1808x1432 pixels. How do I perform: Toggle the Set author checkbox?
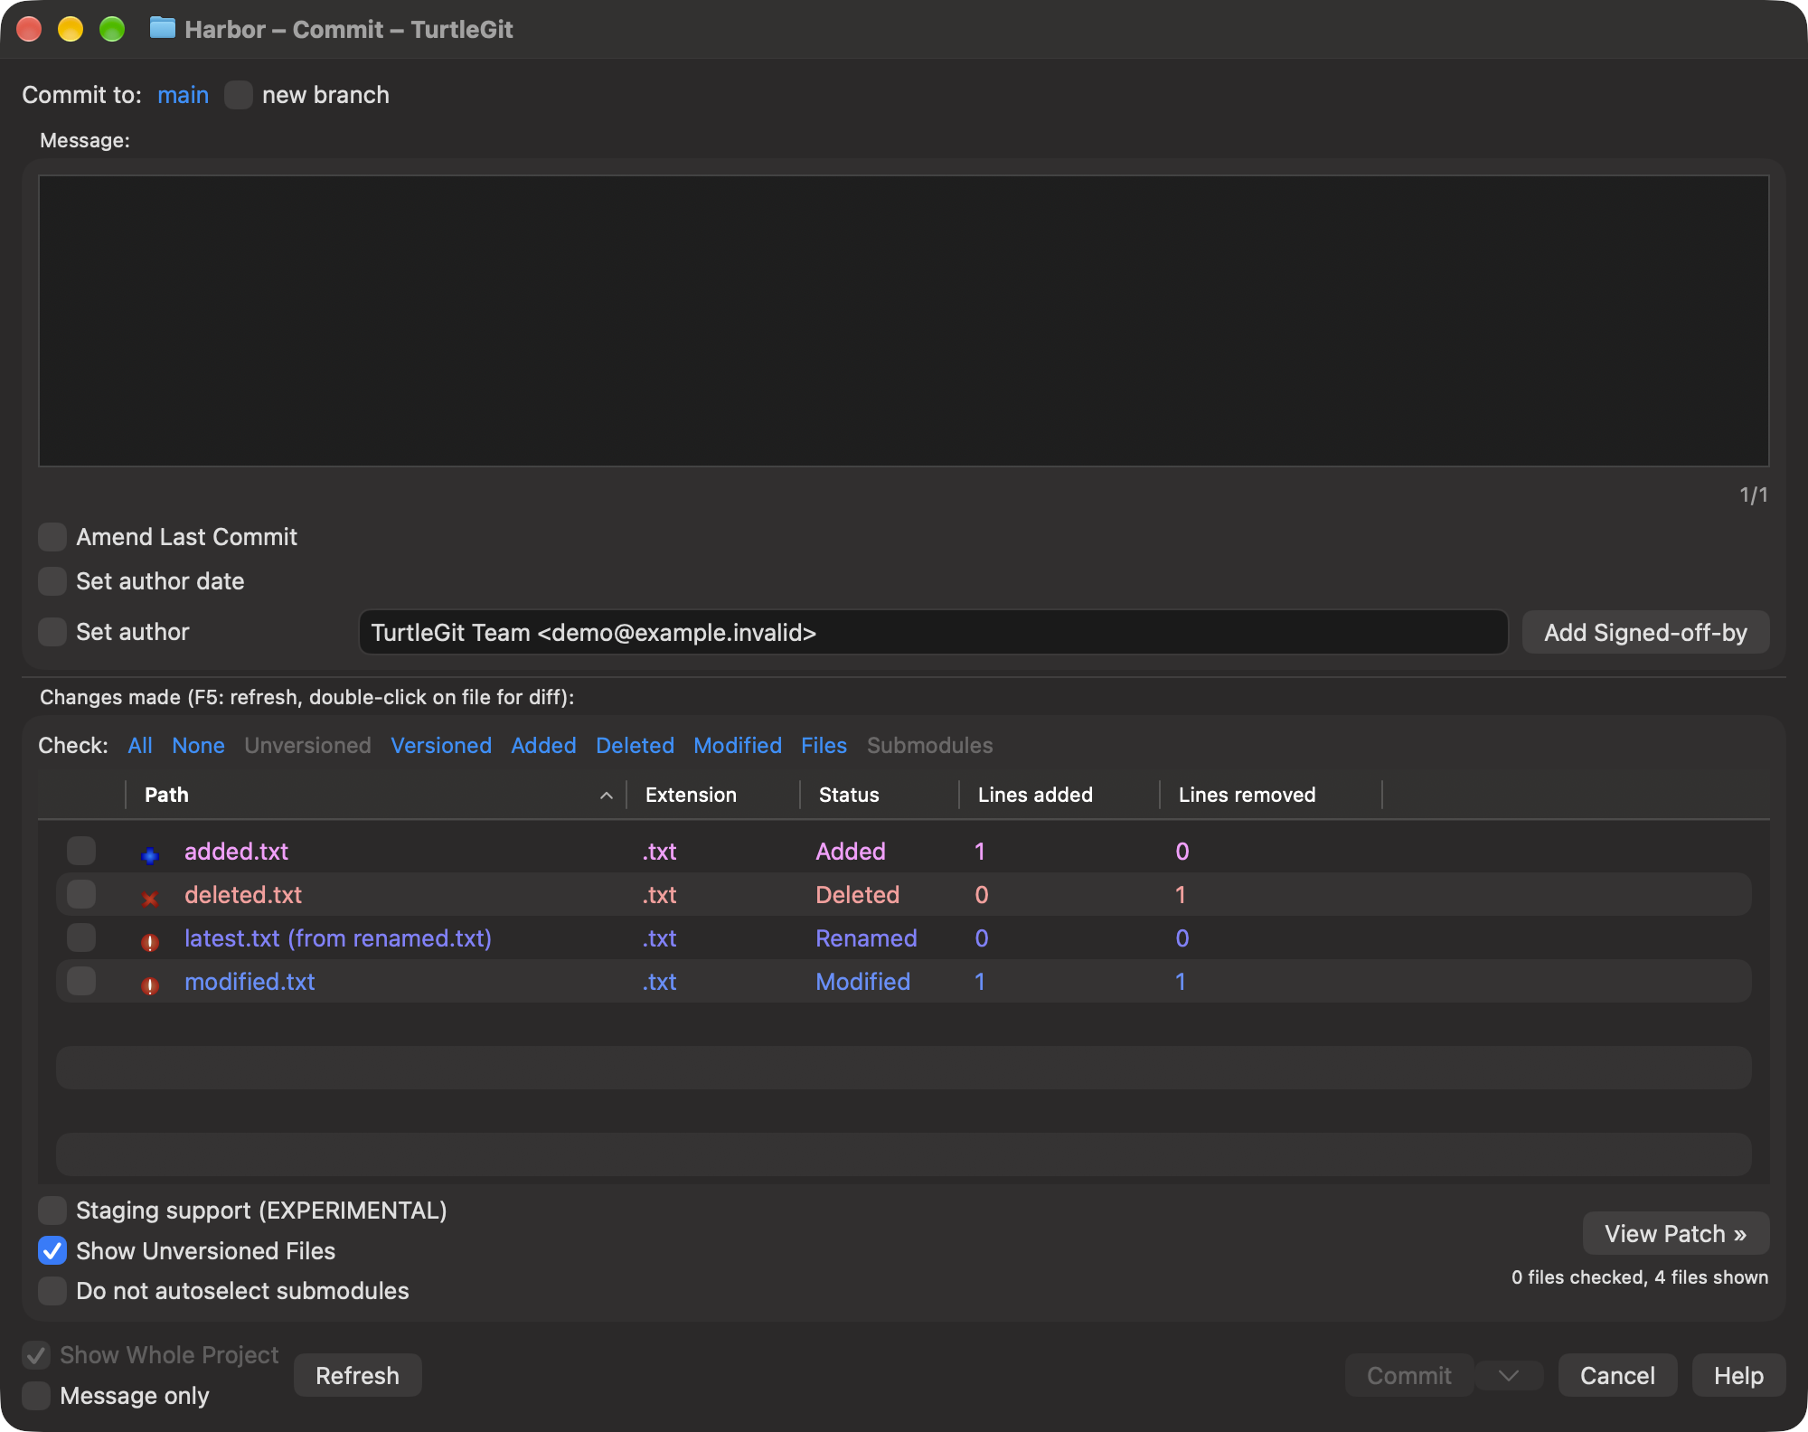coord(52,632)
